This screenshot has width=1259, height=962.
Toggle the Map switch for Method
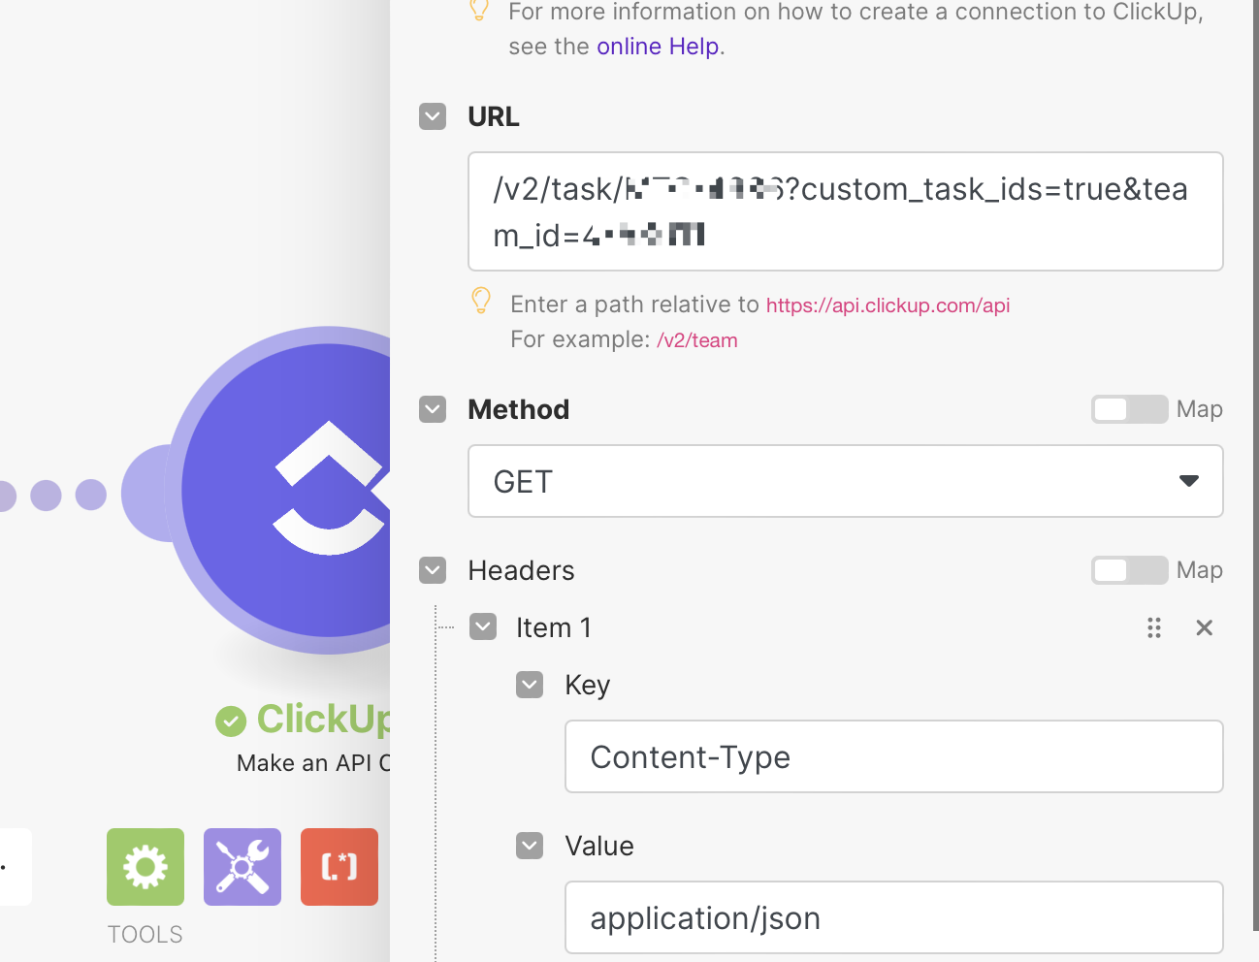[1129, 409]
